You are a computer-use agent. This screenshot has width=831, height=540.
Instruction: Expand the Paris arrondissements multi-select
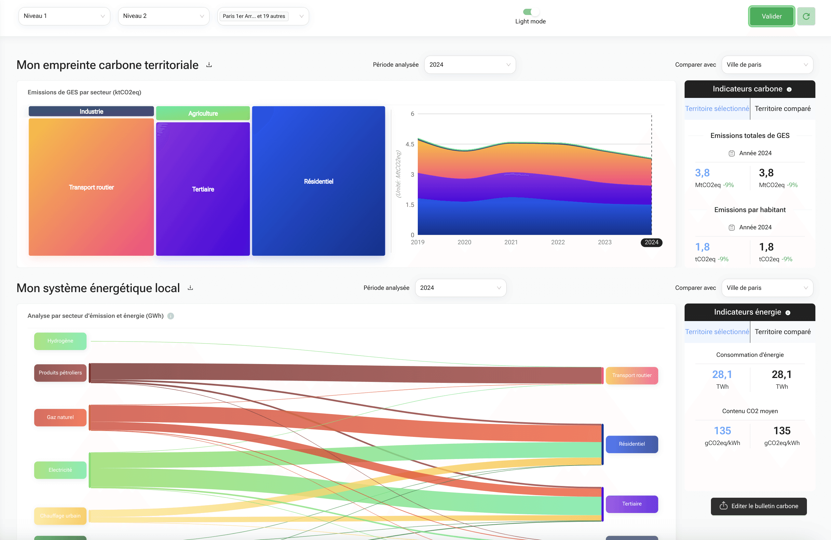[x=263, y=16]
